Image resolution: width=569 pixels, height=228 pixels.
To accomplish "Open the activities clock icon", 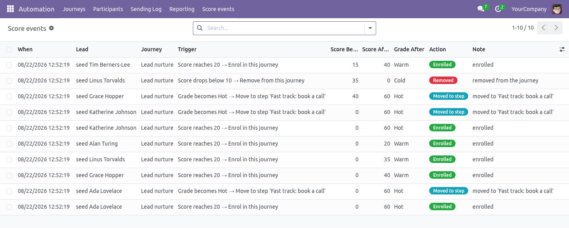I will [x=498, y=9].
